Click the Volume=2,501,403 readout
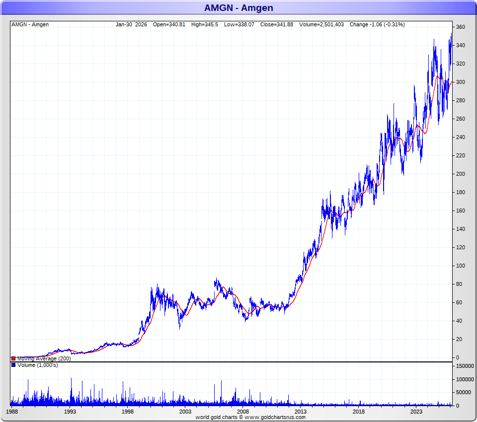This screenshot has width=477, height=422. (321, 24)
